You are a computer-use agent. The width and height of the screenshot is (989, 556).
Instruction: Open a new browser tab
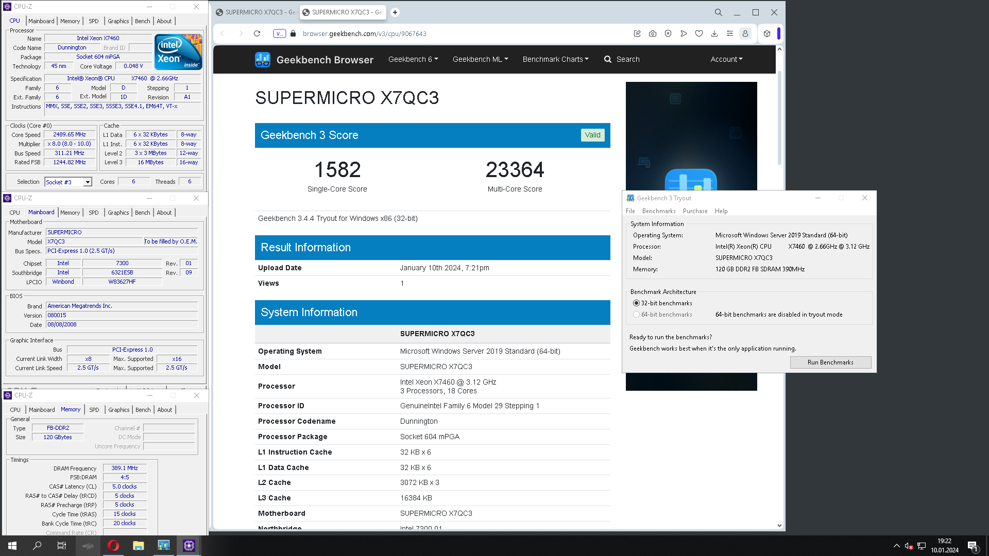click(x=395, y=12)
